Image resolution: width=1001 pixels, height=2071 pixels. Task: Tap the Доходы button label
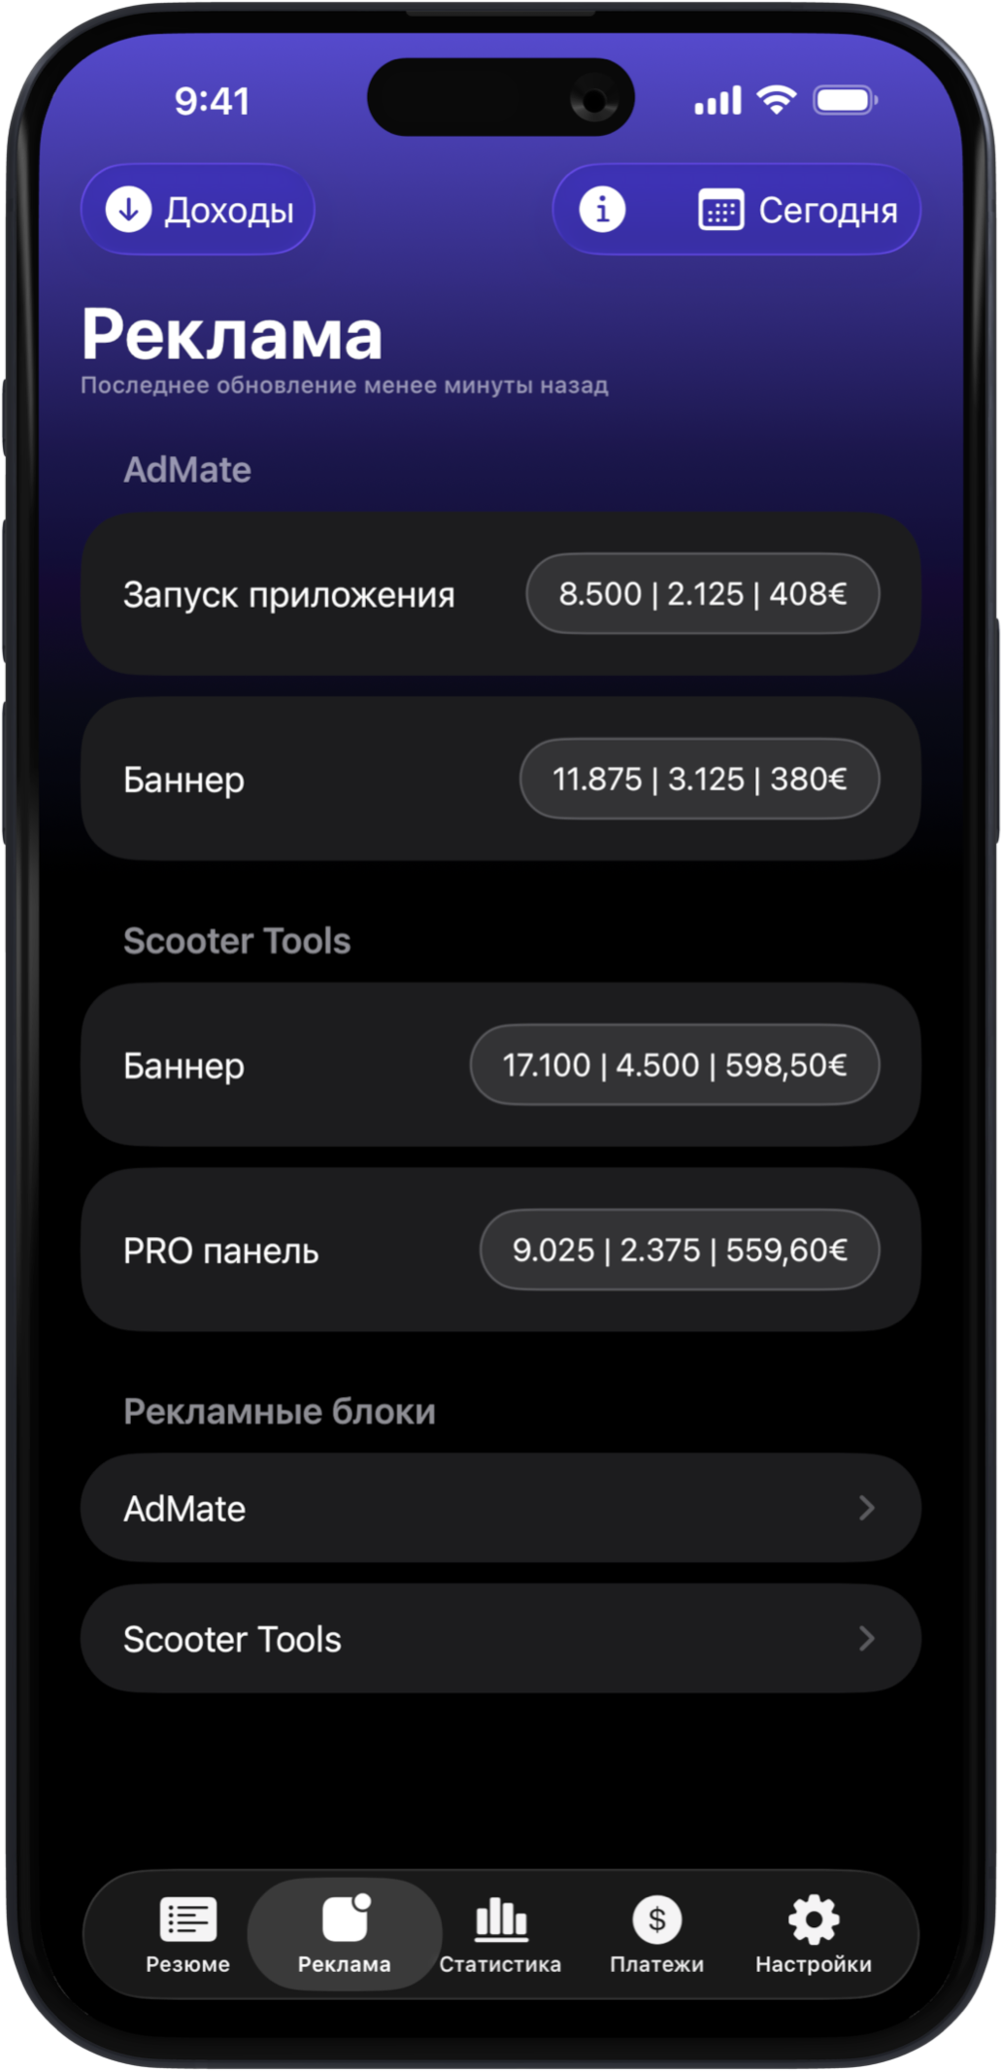coord(229,211)
